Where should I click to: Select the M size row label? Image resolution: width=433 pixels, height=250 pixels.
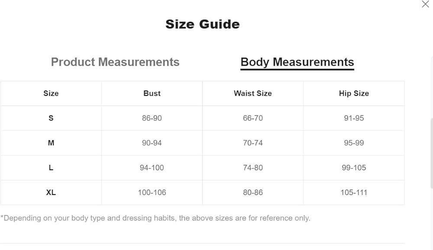(51, 143)
